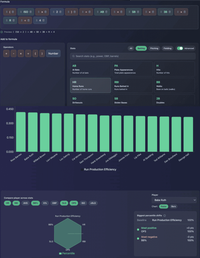Toggle the Advanced stats switch
This screenshot has height=258, width=200.
180,48
